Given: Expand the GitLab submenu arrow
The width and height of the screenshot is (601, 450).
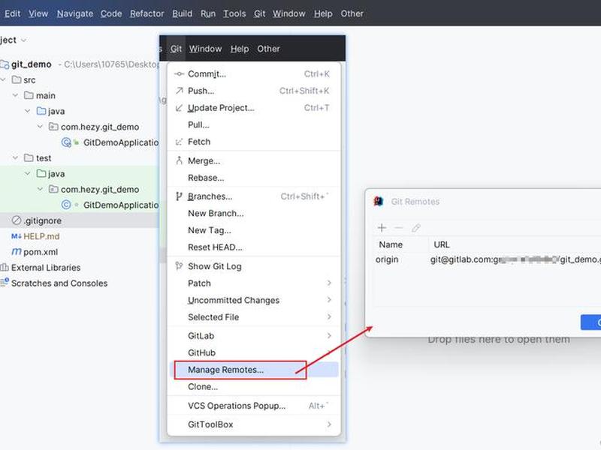Looking at the screenshot, I should 329,335.
